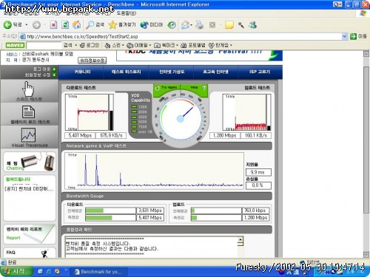This screenshot has height=277, width=370.
Task: Click the member info edit link
Action: (x=40, y=75)
